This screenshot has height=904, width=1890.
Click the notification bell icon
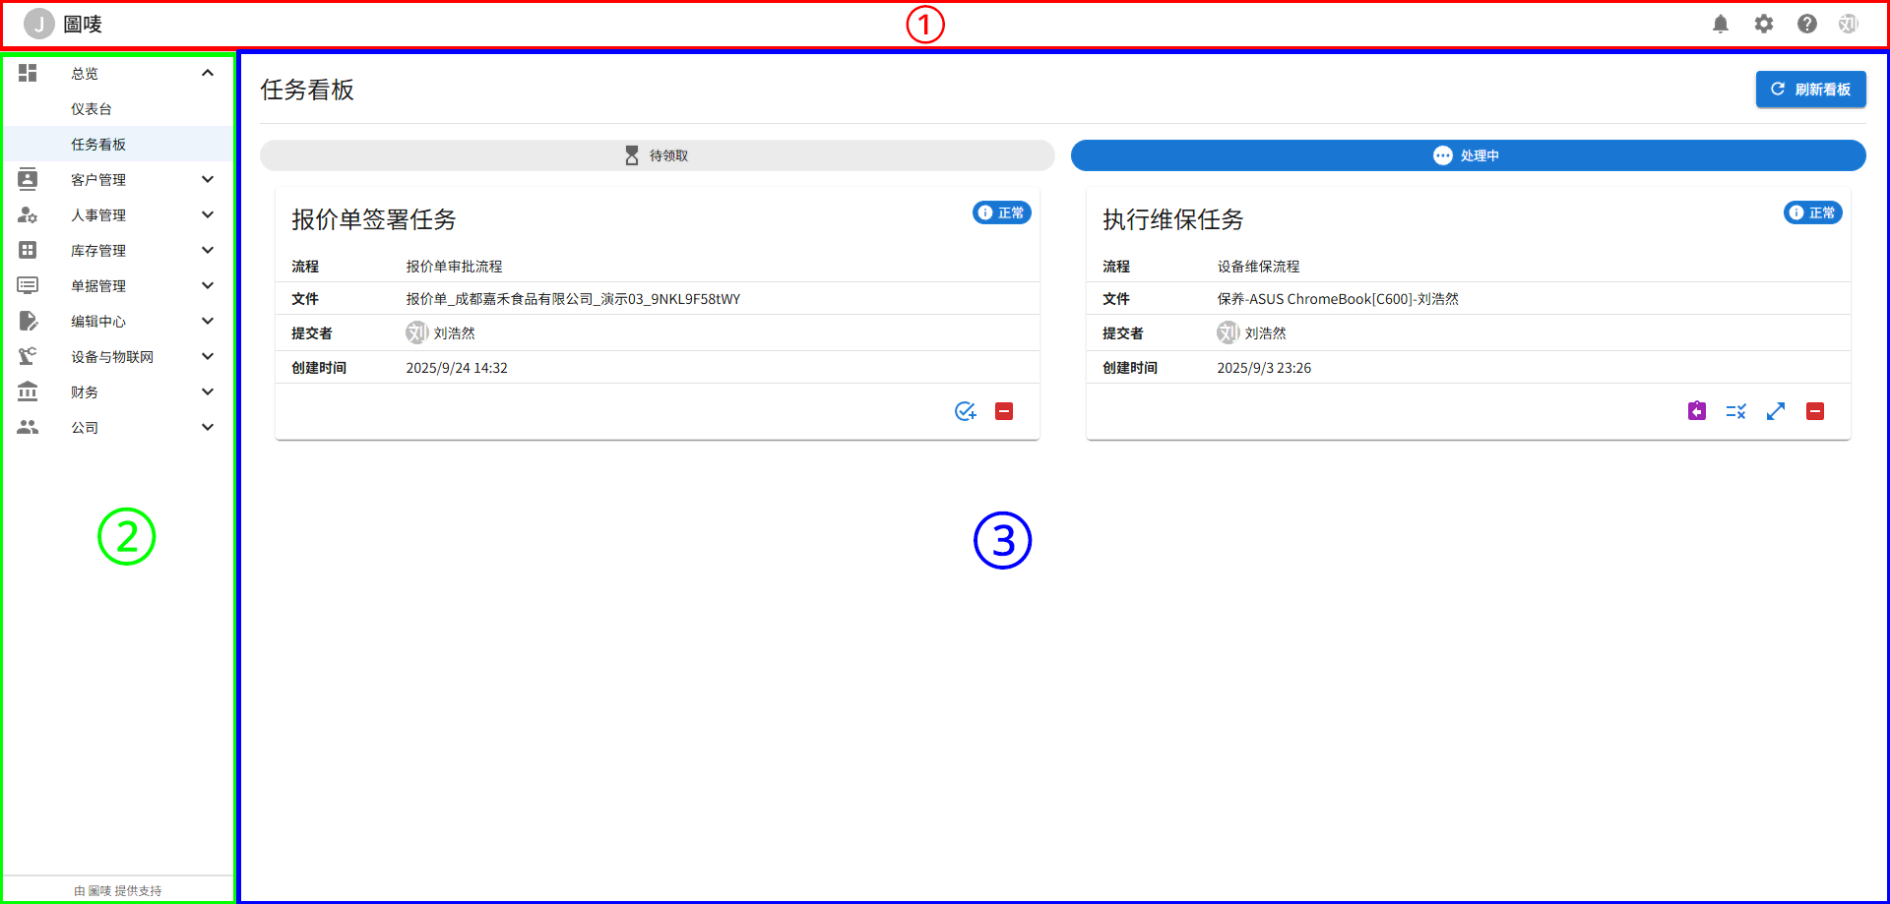pyautogui.click(x=1720, y=25)
